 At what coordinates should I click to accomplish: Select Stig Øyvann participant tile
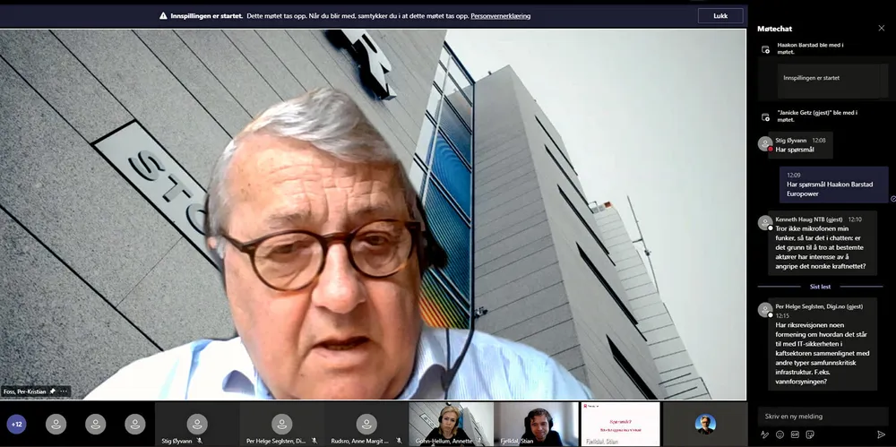(197, 425)
